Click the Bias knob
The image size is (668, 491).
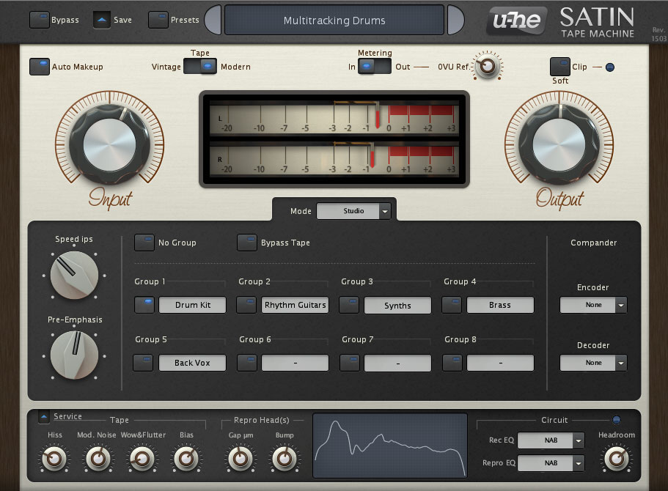pos(186,459)
